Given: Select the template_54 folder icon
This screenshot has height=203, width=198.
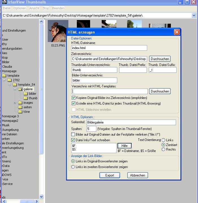Looking at the screenshot, I should 15,85.
